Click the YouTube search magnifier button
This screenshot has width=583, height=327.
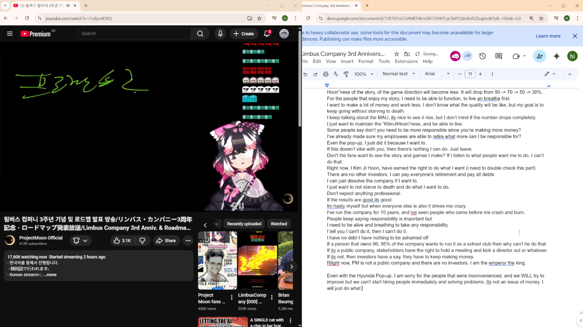coord(200,34)
